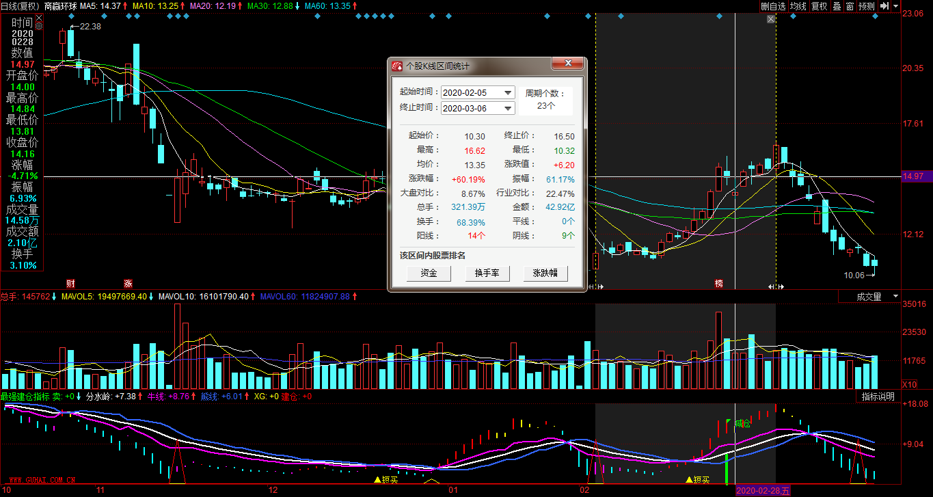Screen dimensions: 933x497
Task: Click the 财 marker icon on chart
Action: [x=70, y=283]
